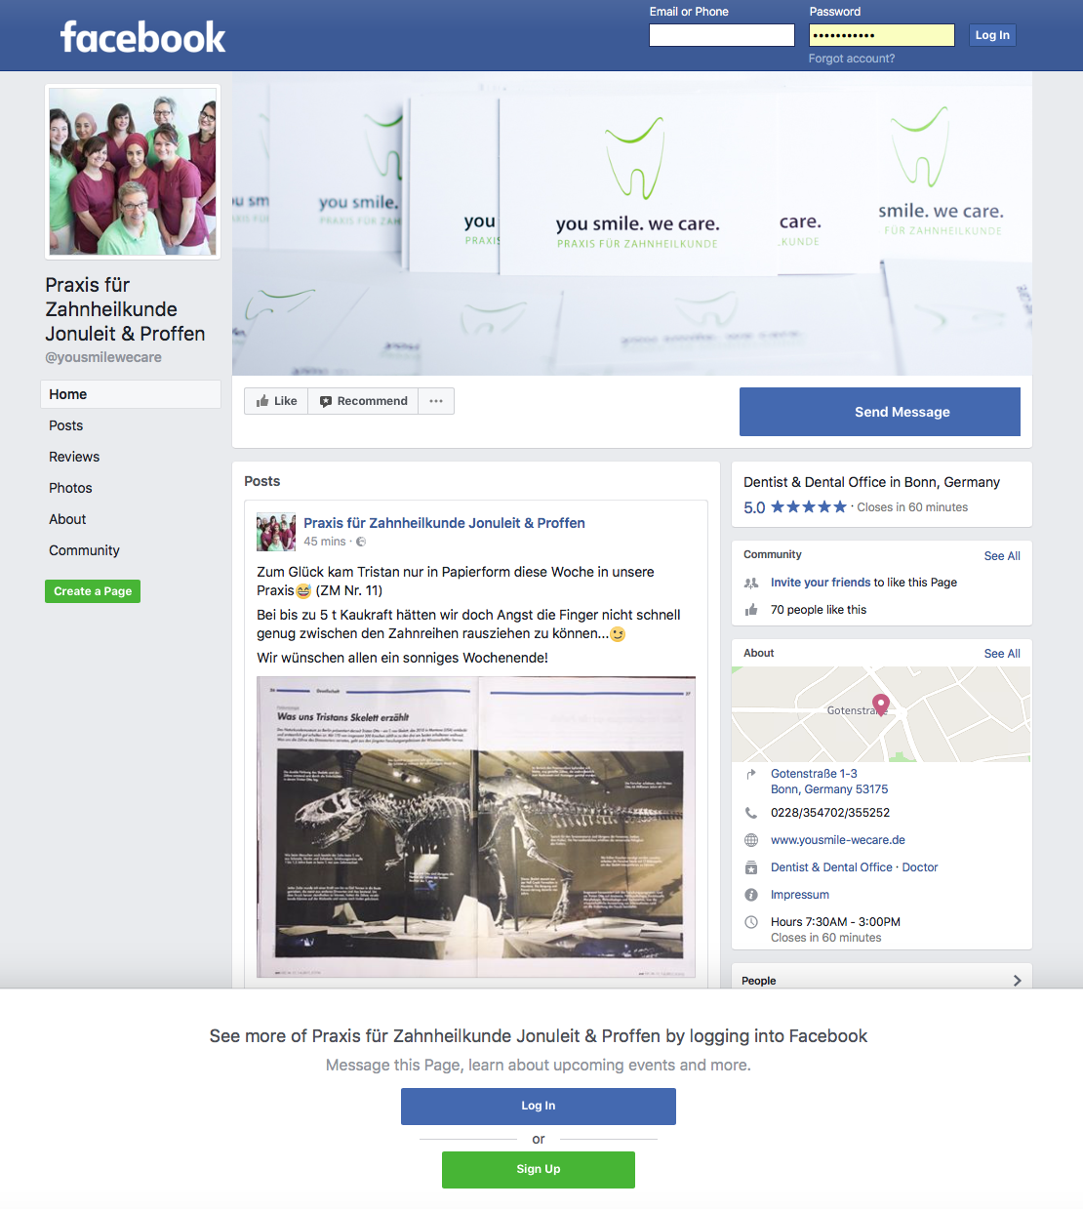Expand the People section chevron
The height and width of the screenshot is (1209, 1083).
coord(1017,980)
